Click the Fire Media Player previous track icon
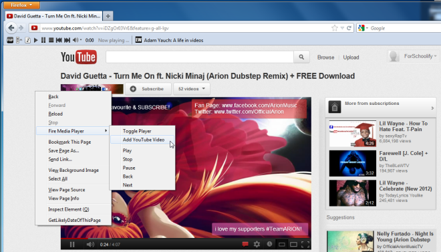Viewport: 441px width, 252px height. pos(59,40)
